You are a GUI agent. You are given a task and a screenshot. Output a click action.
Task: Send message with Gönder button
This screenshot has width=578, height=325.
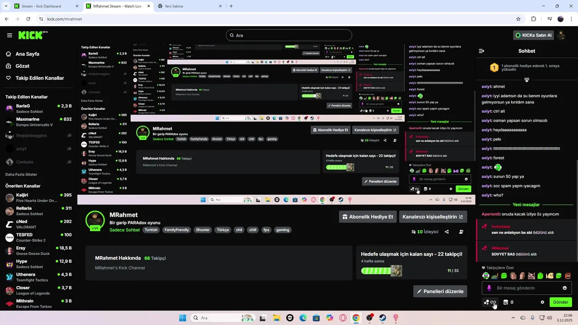pos(561,302)
